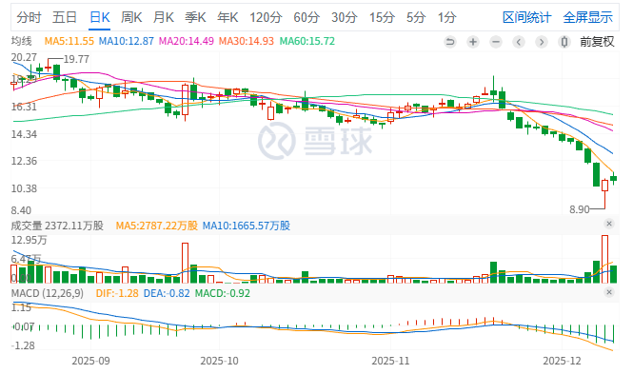This screenshot has width=633, height=374.
Task: Move chart right with the forward chevron
Action: pos(542,42)
